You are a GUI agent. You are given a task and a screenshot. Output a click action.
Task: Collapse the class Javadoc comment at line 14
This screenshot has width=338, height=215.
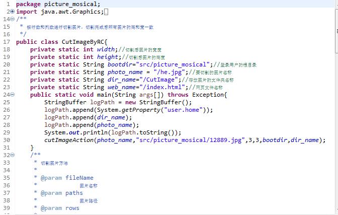pyautogui.click(x=13, y=19)
